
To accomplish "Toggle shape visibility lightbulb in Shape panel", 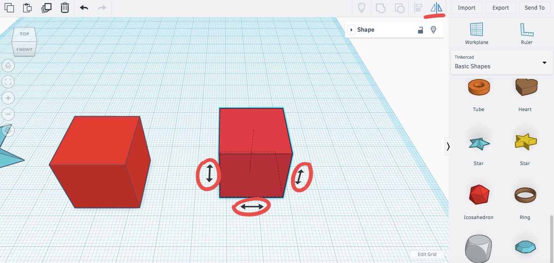I will tap(433, 30).
